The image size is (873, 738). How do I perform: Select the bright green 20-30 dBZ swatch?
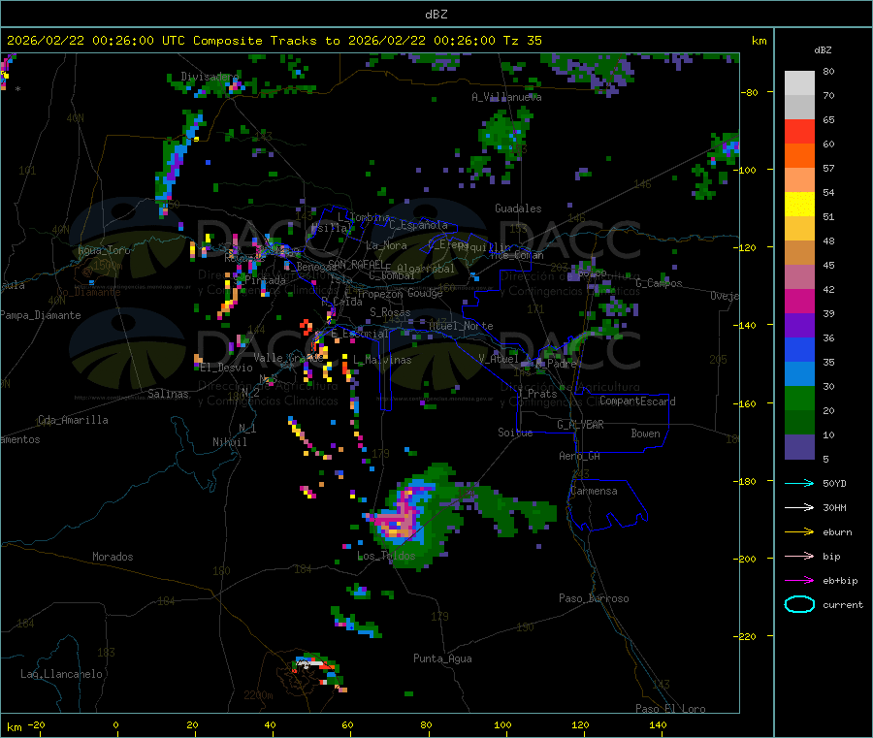point(799,398)
